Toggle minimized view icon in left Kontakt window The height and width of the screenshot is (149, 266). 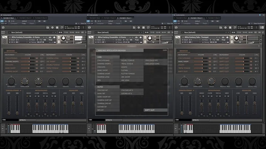[x=62, y=28]
